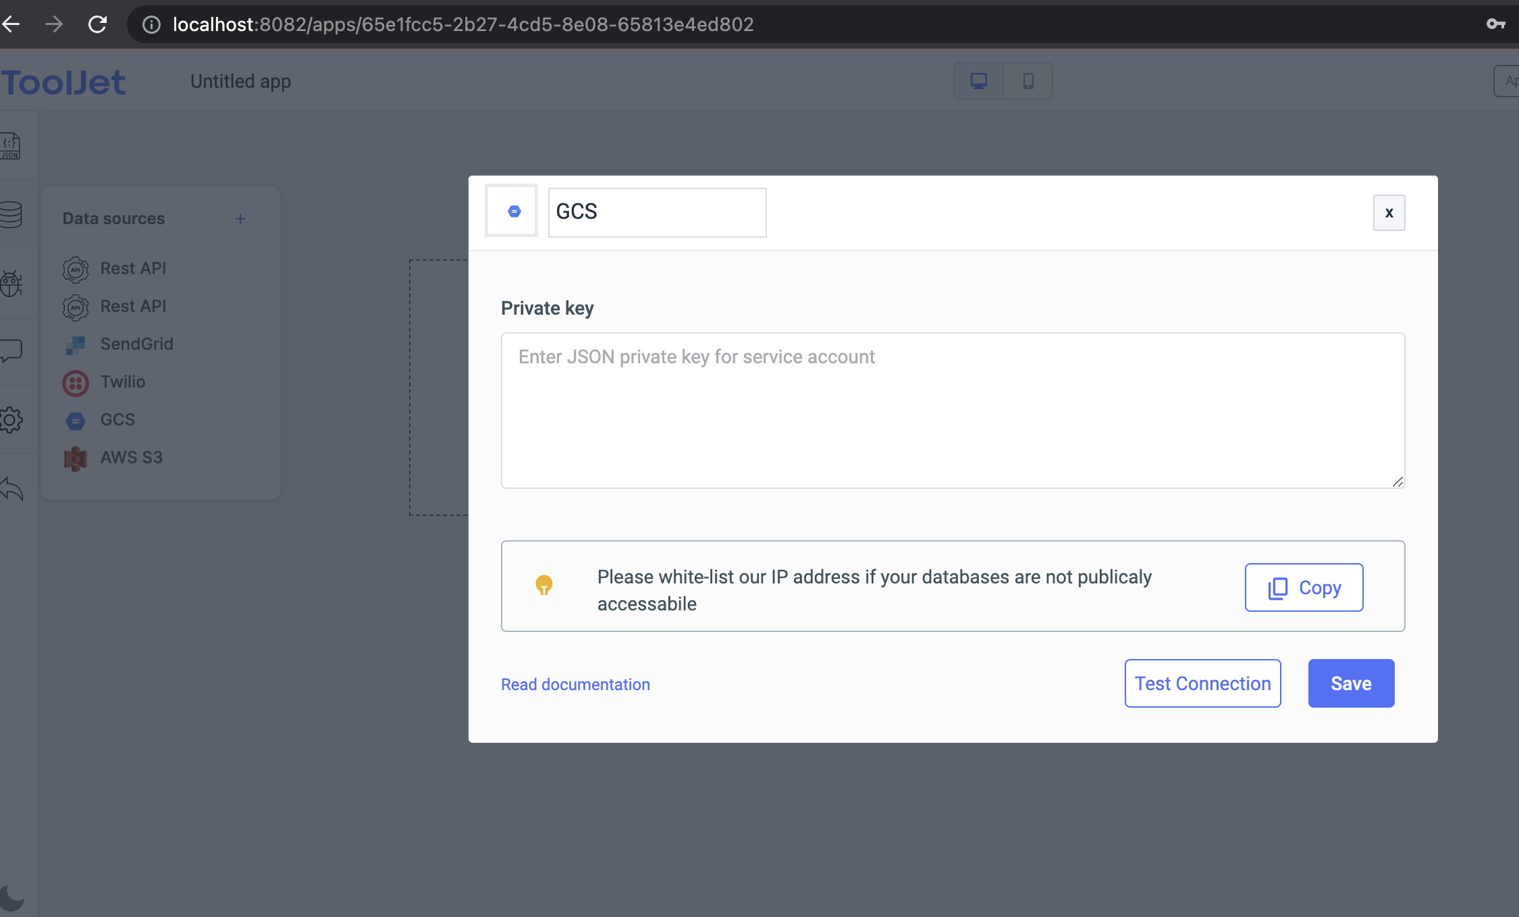Image resolution: width=1519 pixels, height=917 pixels.
Task: Open the Read documentation link
Action: coord(575,684)
